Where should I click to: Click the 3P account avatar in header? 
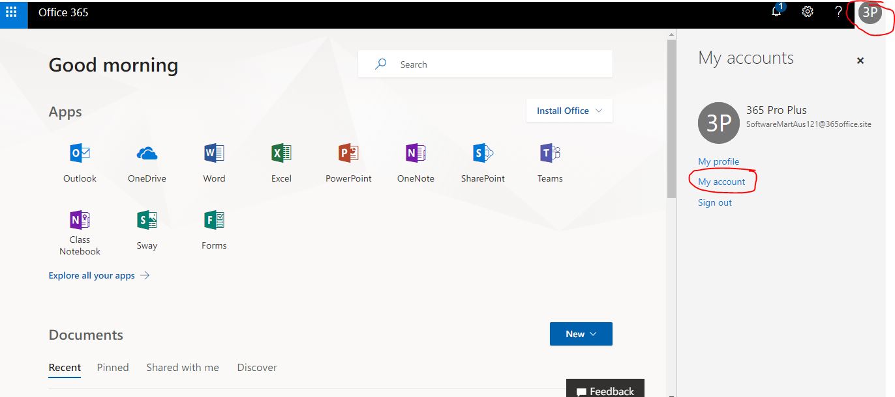point(870,12)
